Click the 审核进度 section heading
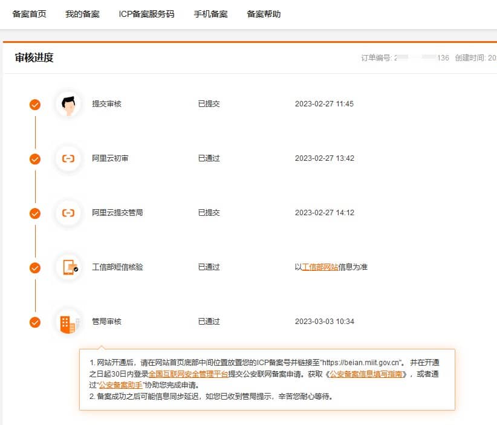 click(x=34, y=58)
